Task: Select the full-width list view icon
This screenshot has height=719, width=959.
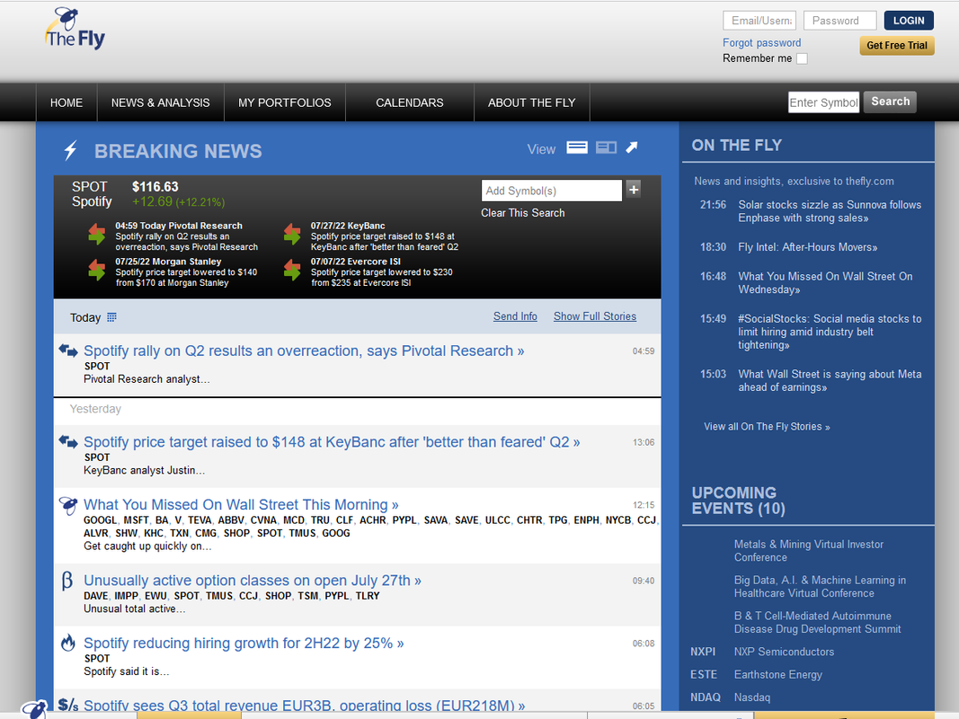Action: point(577,147)
